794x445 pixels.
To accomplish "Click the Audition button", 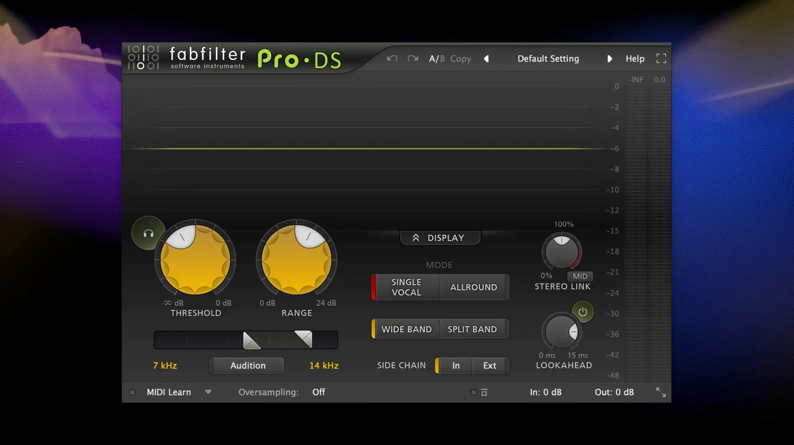I will (x=248, y=366).
